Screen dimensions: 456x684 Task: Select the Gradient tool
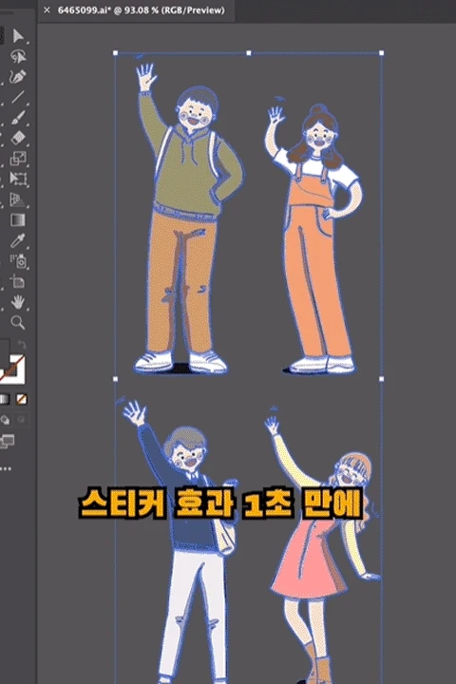[18, 219]
